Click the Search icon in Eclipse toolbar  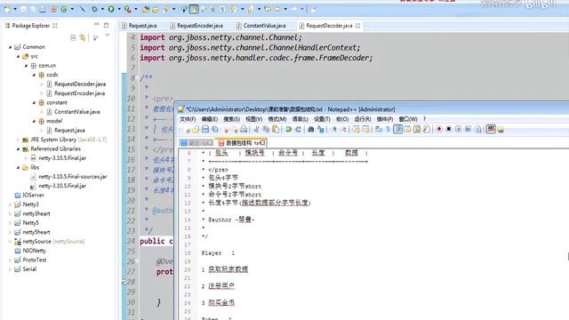[166, 10]
